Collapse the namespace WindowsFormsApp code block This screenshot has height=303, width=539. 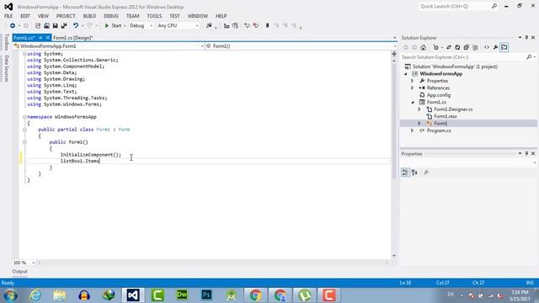tap(24, 117)
